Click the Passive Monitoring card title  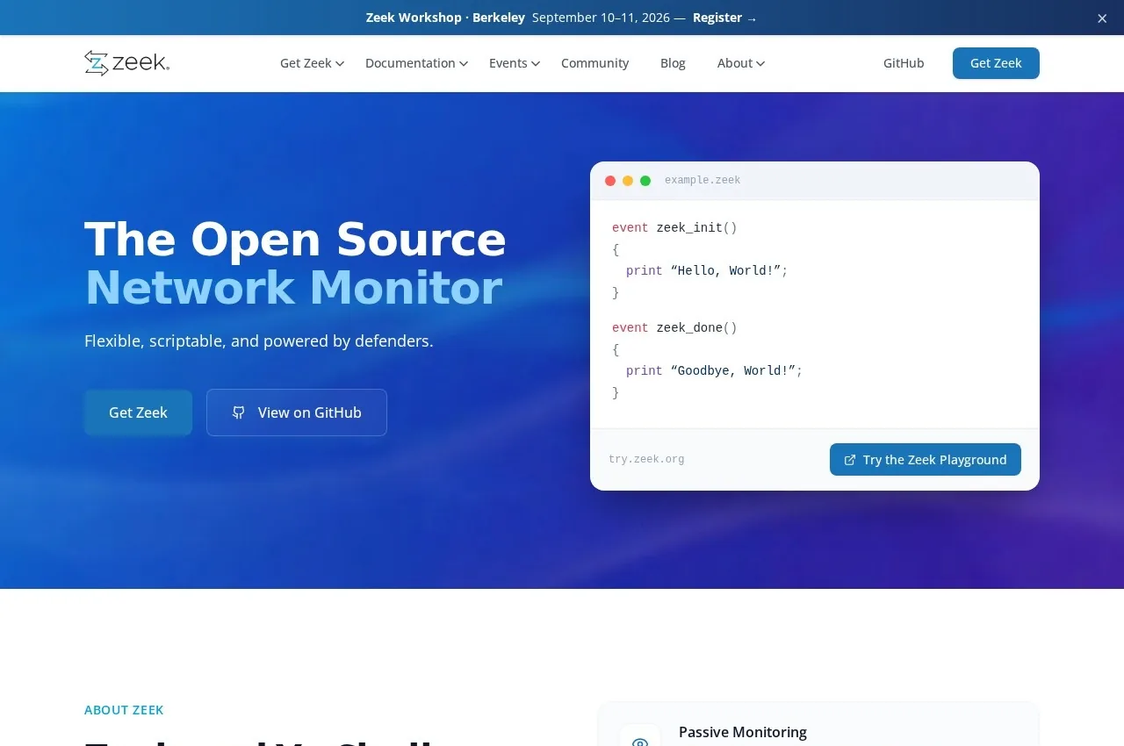743,732
